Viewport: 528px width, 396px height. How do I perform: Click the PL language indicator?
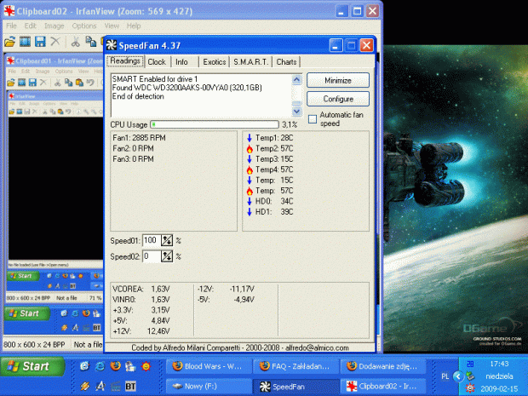445,376
